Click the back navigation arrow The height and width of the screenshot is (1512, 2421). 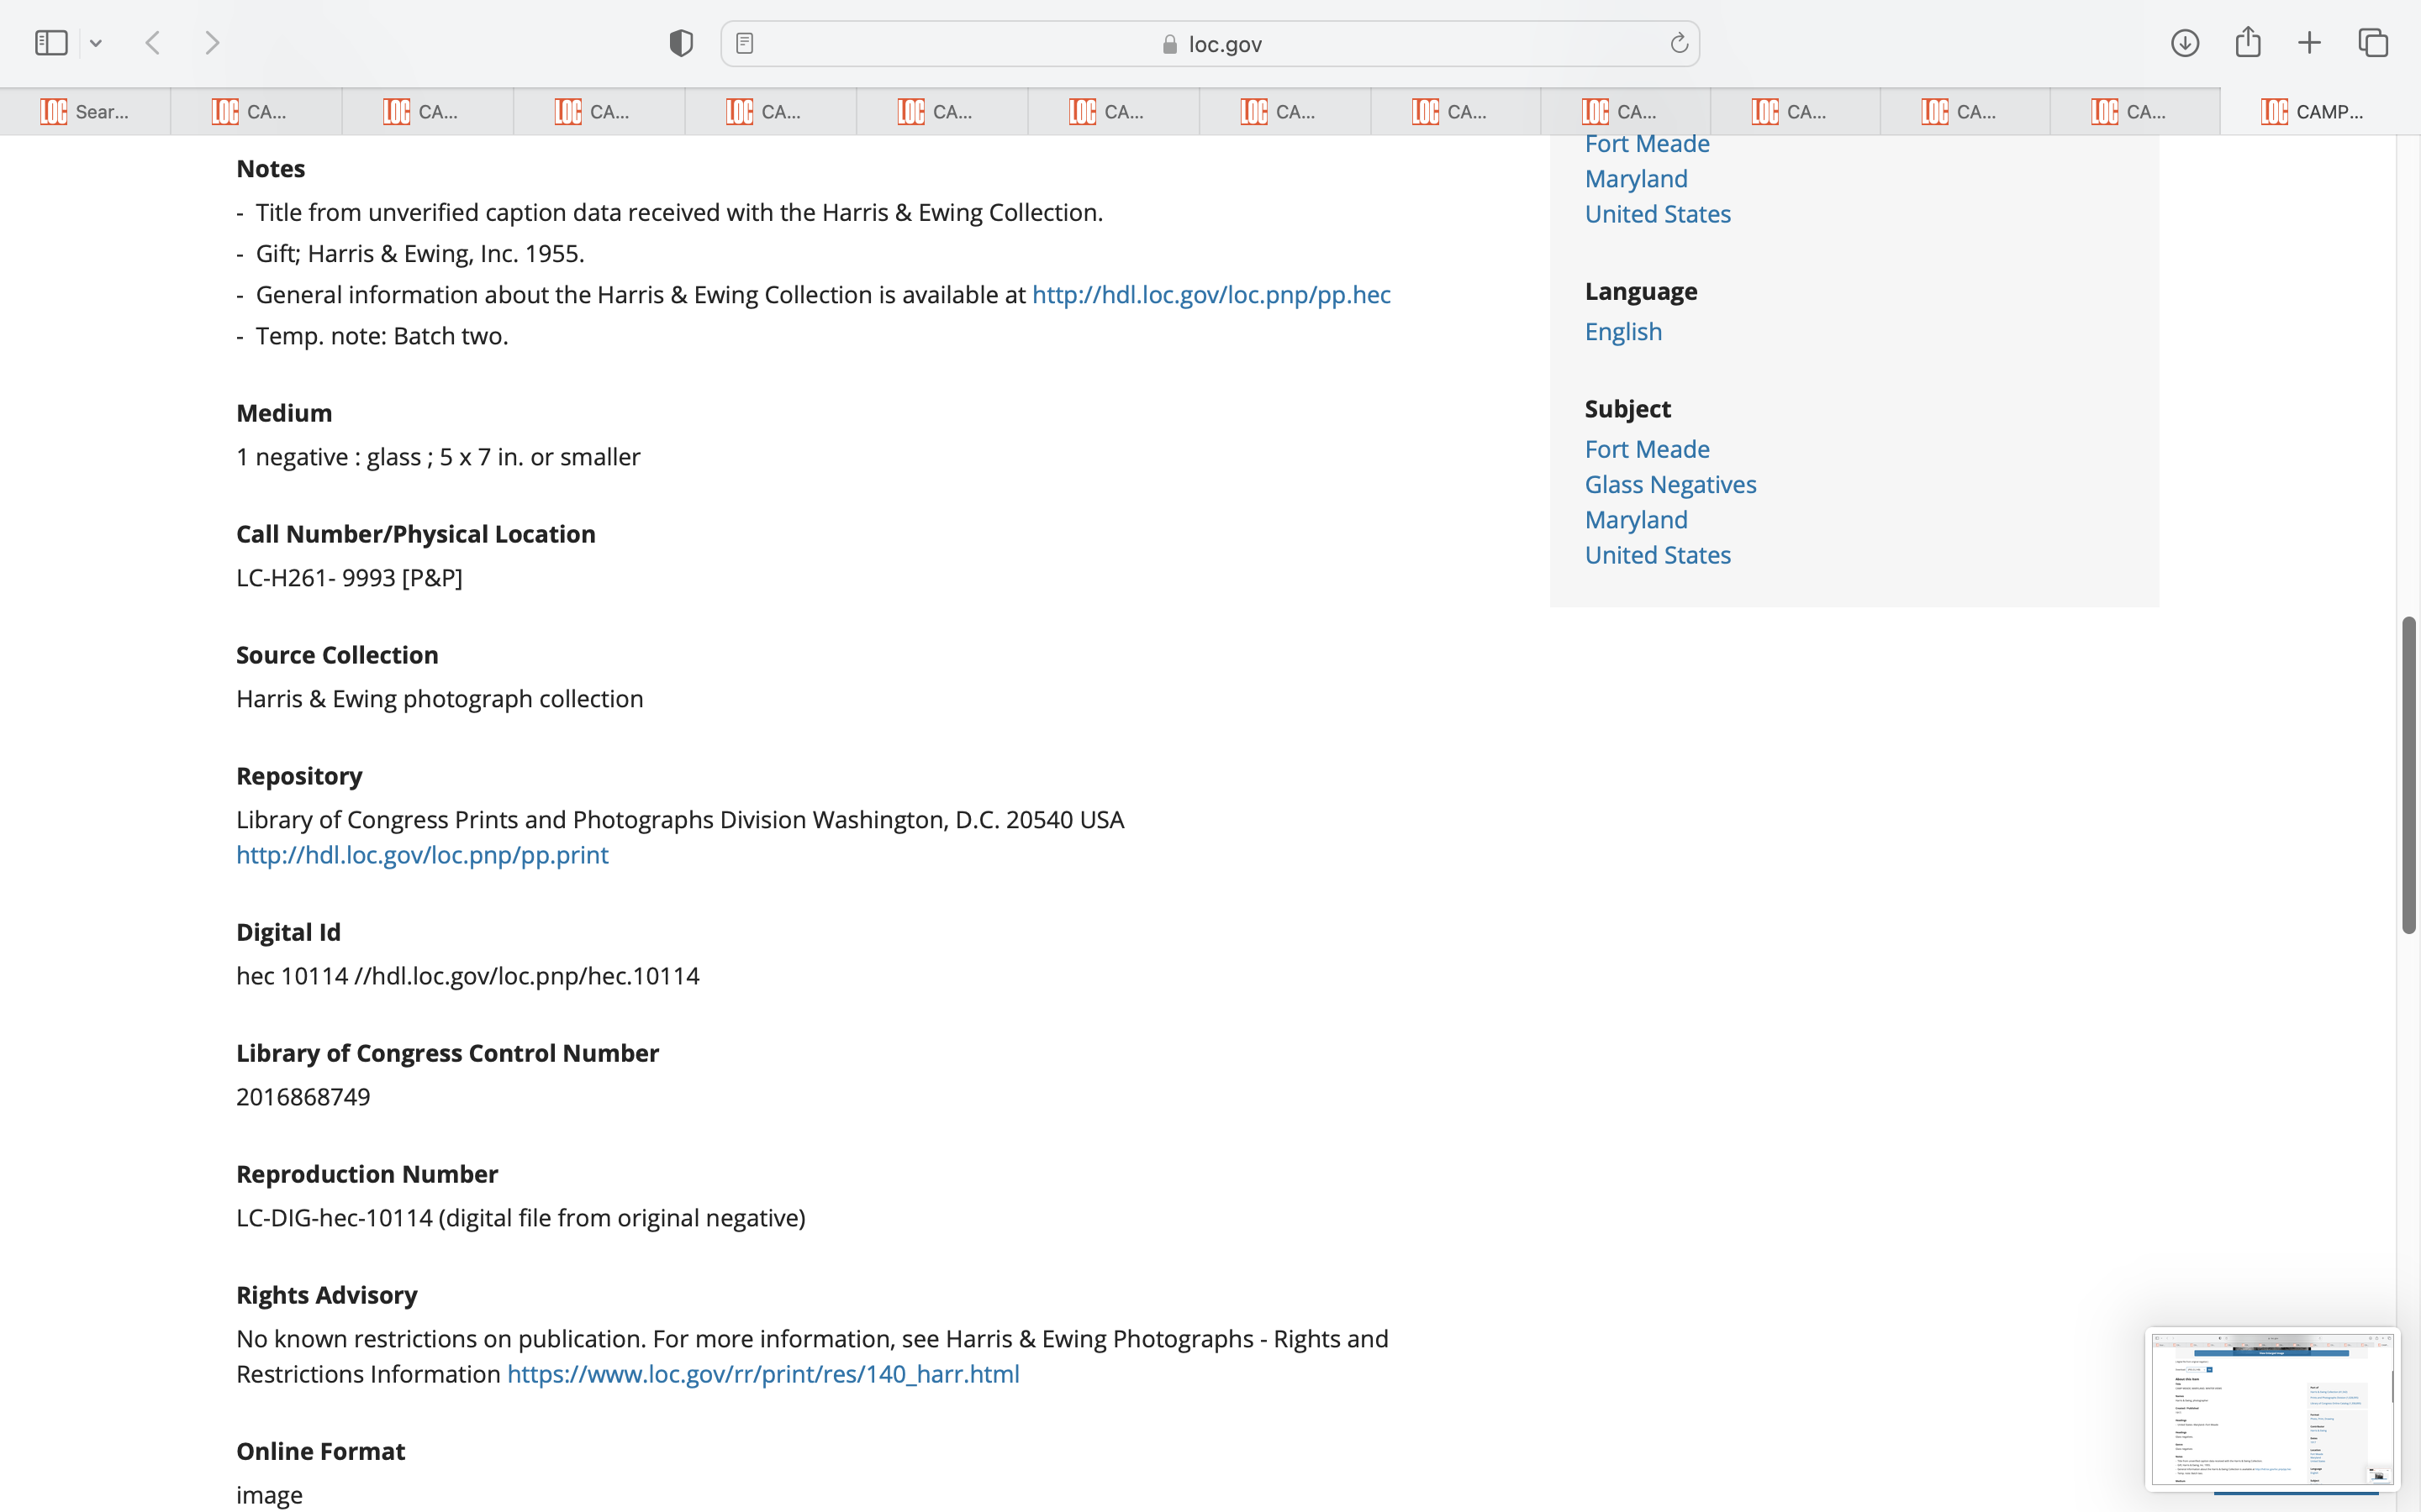153,43
